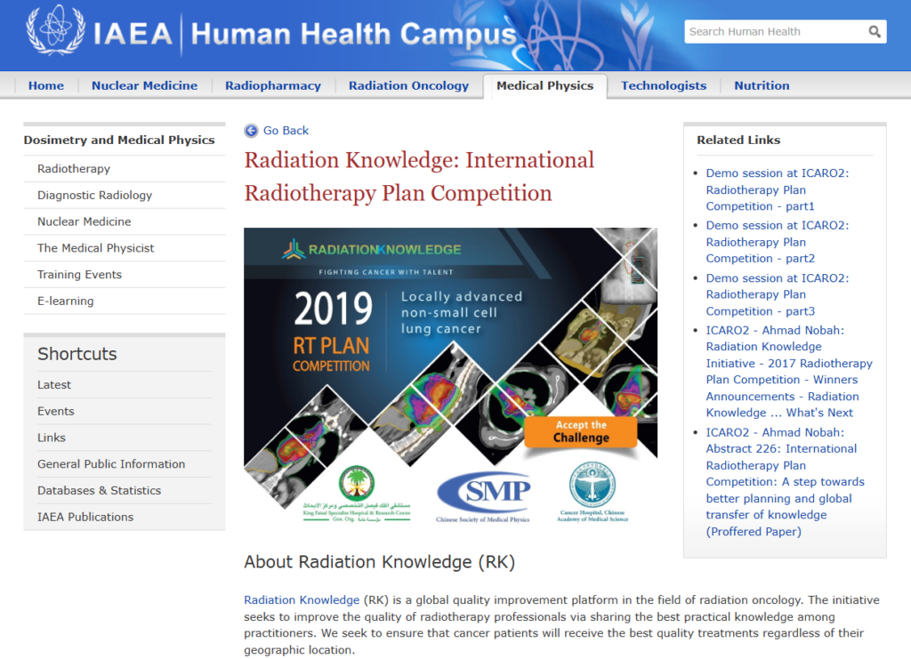Click the Go Back arrow icon
The width and height of the screenshot is (911, 659).
[x=252, y=131]
